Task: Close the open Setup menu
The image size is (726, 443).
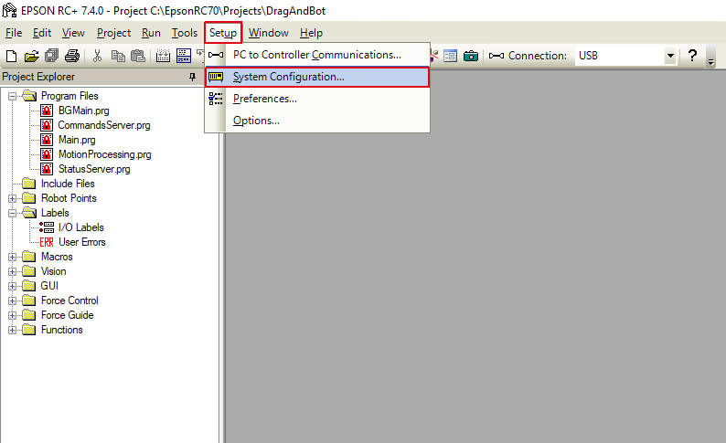Action: [223, 33]
